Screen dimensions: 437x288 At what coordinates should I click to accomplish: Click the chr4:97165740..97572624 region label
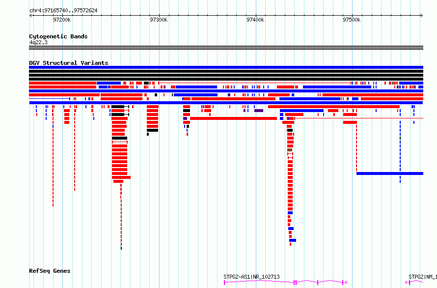coord(63,10)
